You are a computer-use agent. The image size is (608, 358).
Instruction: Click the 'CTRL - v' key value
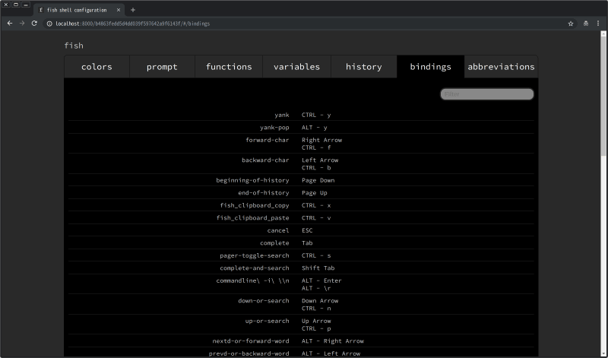tap(316, 218)
